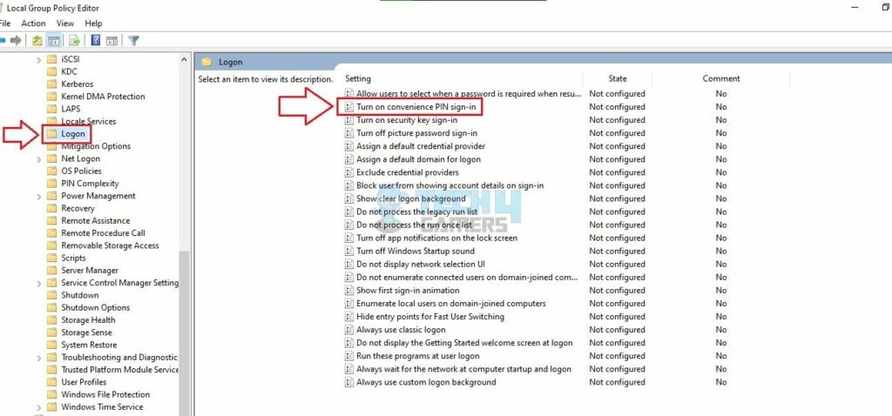Select Removable Storage Access in the tree

[110, 246]
